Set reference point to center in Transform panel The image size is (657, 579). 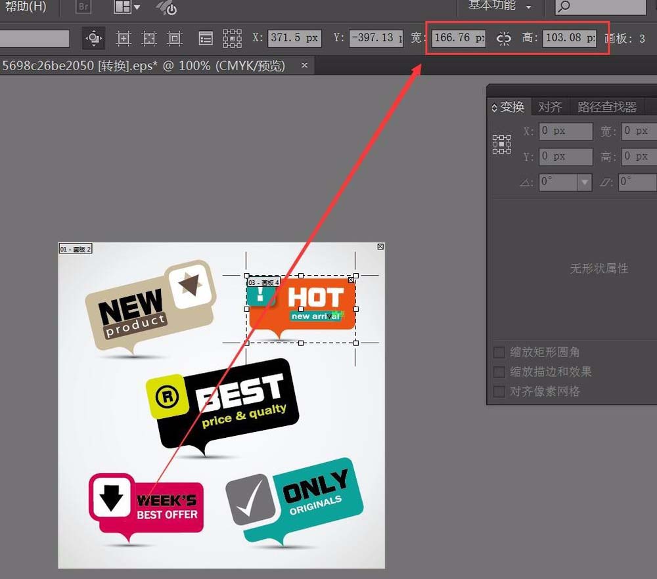pyautogui.click(x=502, y=144)
